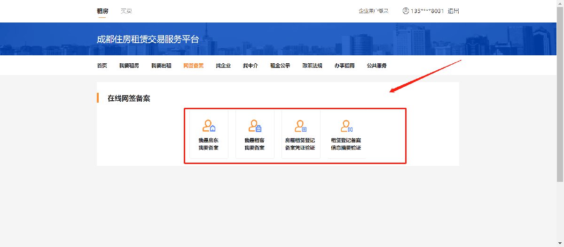The image size is (564, 247).
Task: Select 公共服务 in the navigation
Action: tap(376, 66)
